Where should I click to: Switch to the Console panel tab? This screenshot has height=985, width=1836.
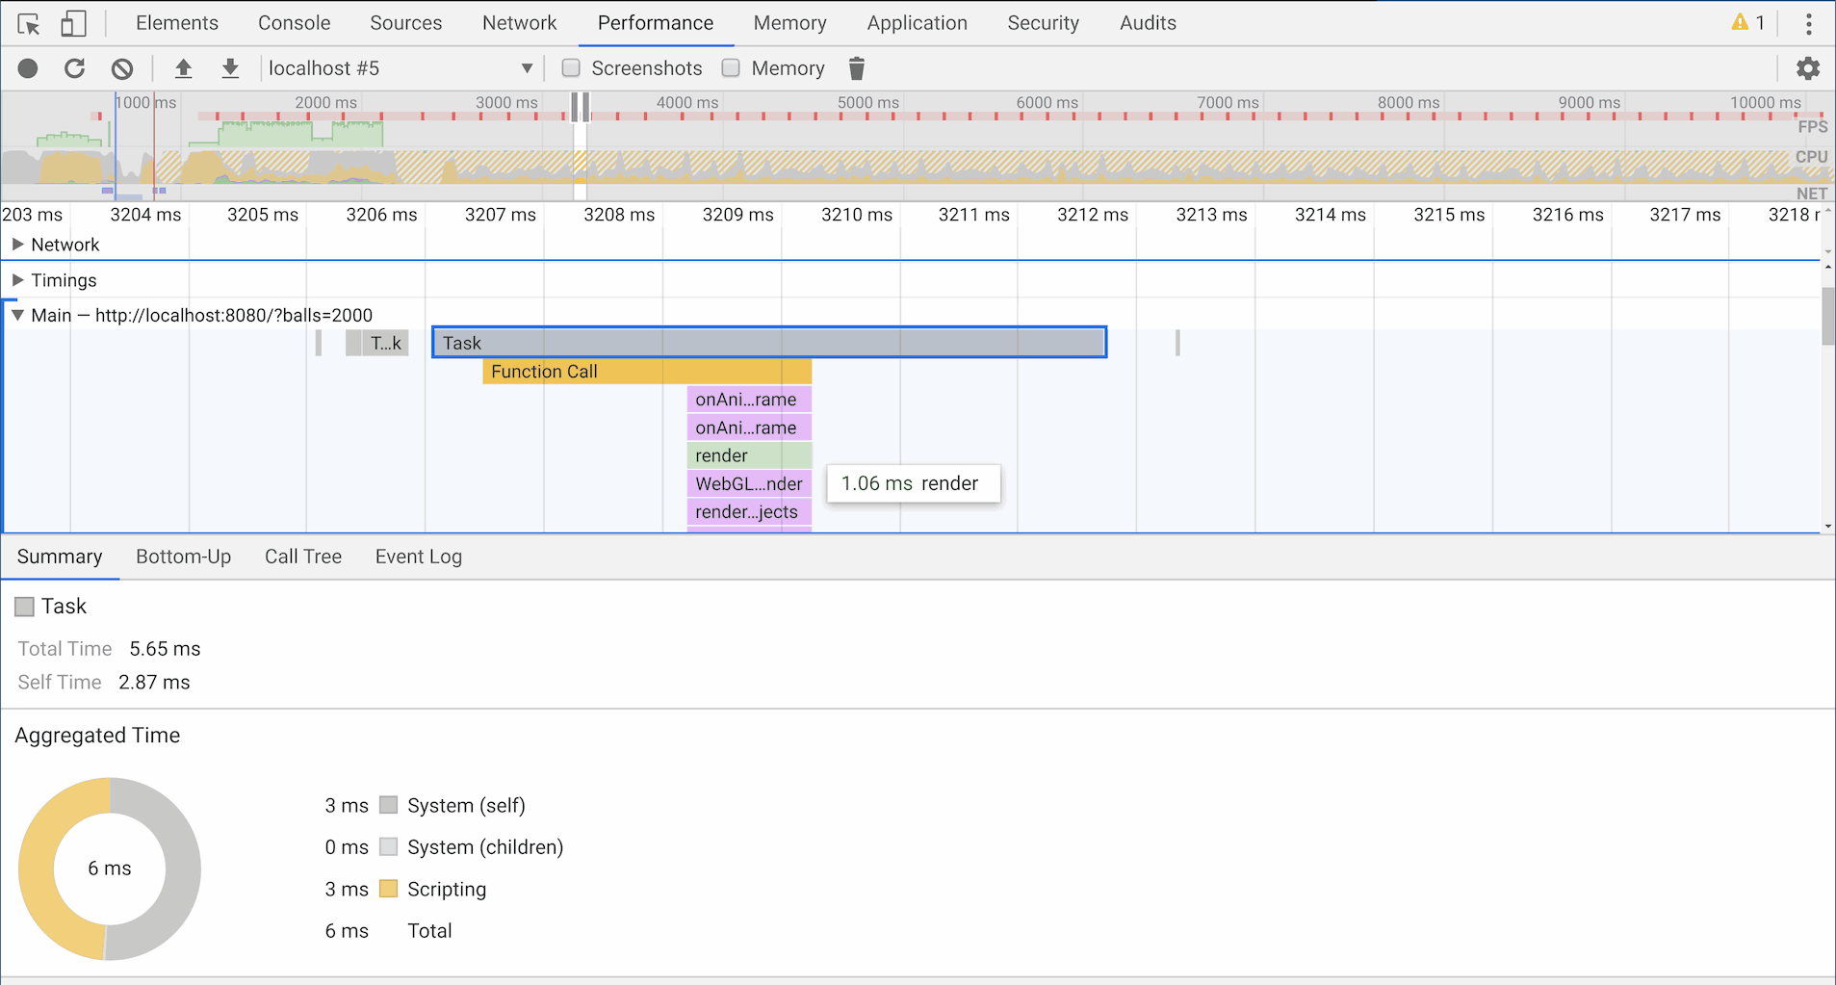295,23
